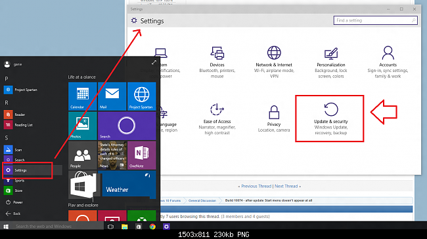Click the Next Thread link
Viewport: 427px width, 239px height.
point(286,187)
